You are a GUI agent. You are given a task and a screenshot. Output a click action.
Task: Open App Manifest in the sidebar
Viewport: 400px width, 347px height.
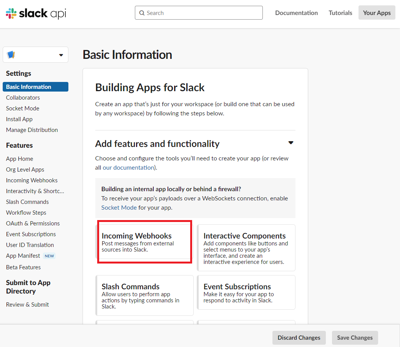pos(23,256)
